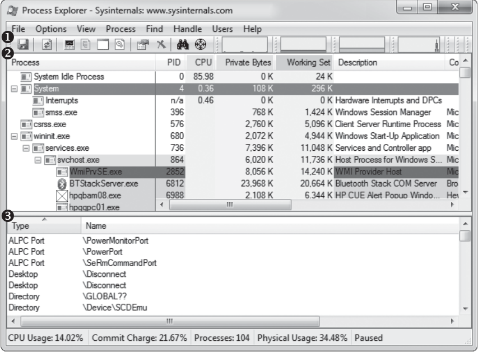
Task: Sort handles by Name column header
Action: click(x=270, y=226)
